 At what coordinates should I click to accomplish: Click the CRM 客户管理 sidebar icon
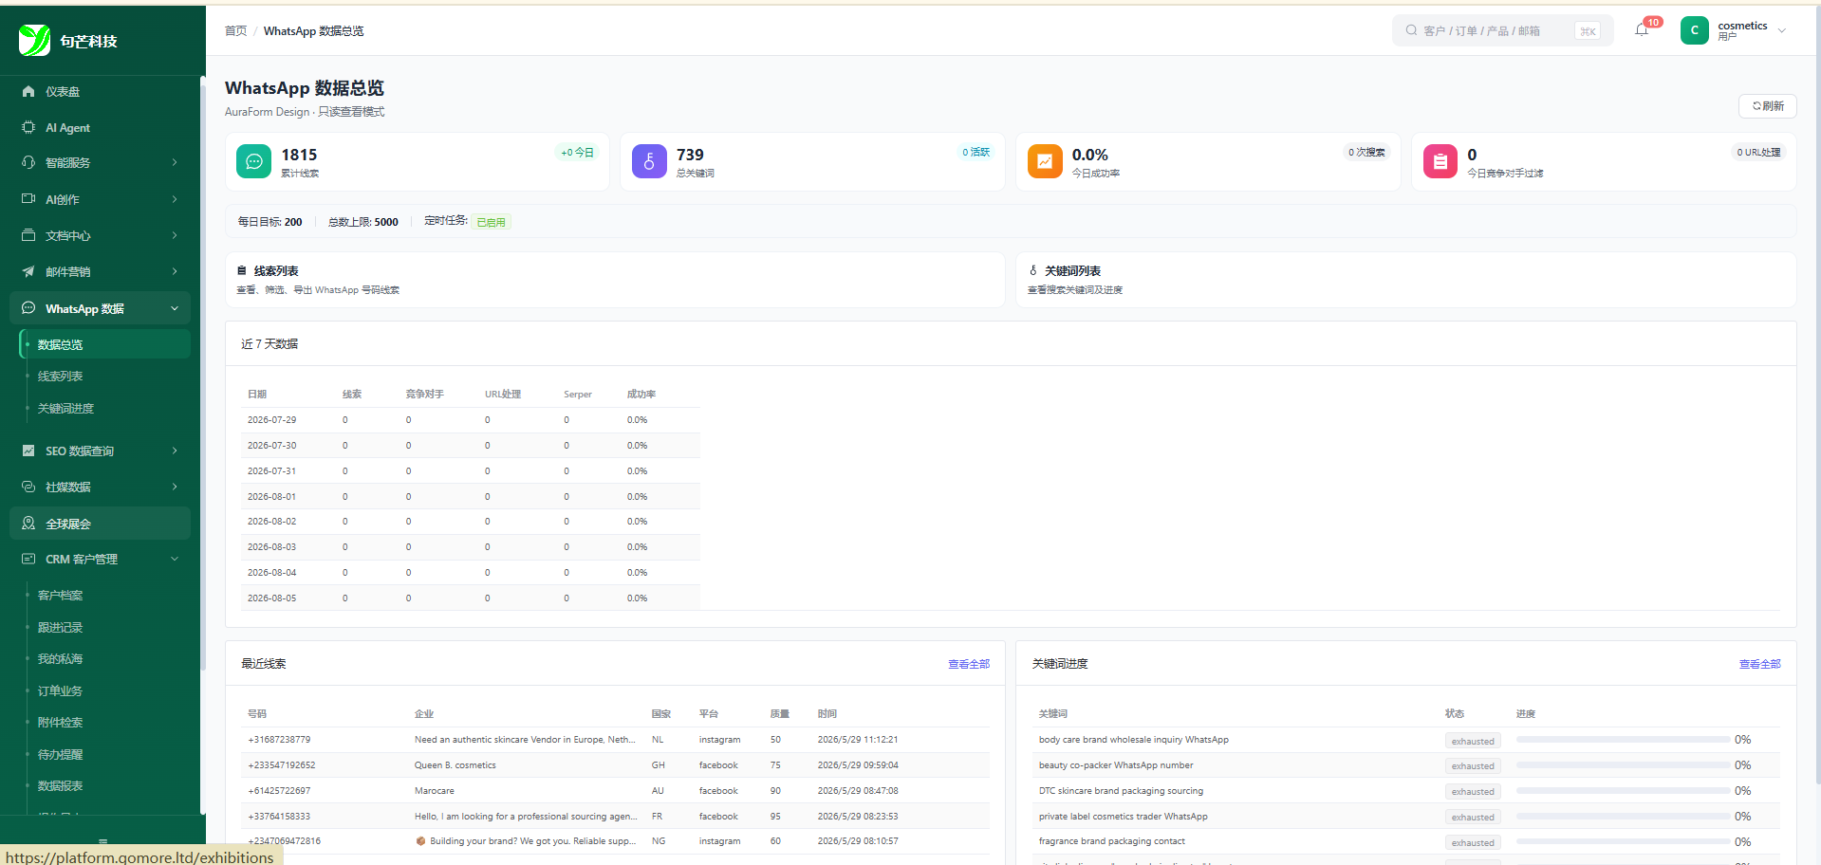point(28,559)
